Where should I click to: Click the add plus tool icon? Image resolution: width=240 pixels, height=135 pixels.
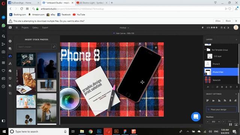[x=10, y=41]
